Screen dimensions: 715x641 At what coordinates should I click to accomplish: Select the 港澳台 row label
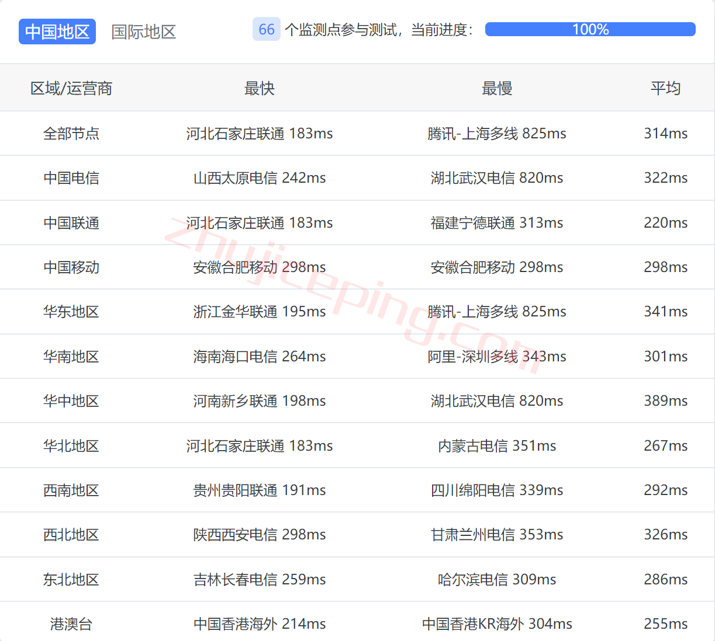71,623
